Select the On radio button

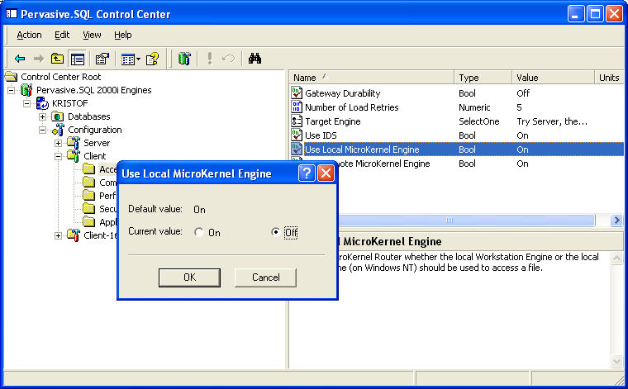198,232
